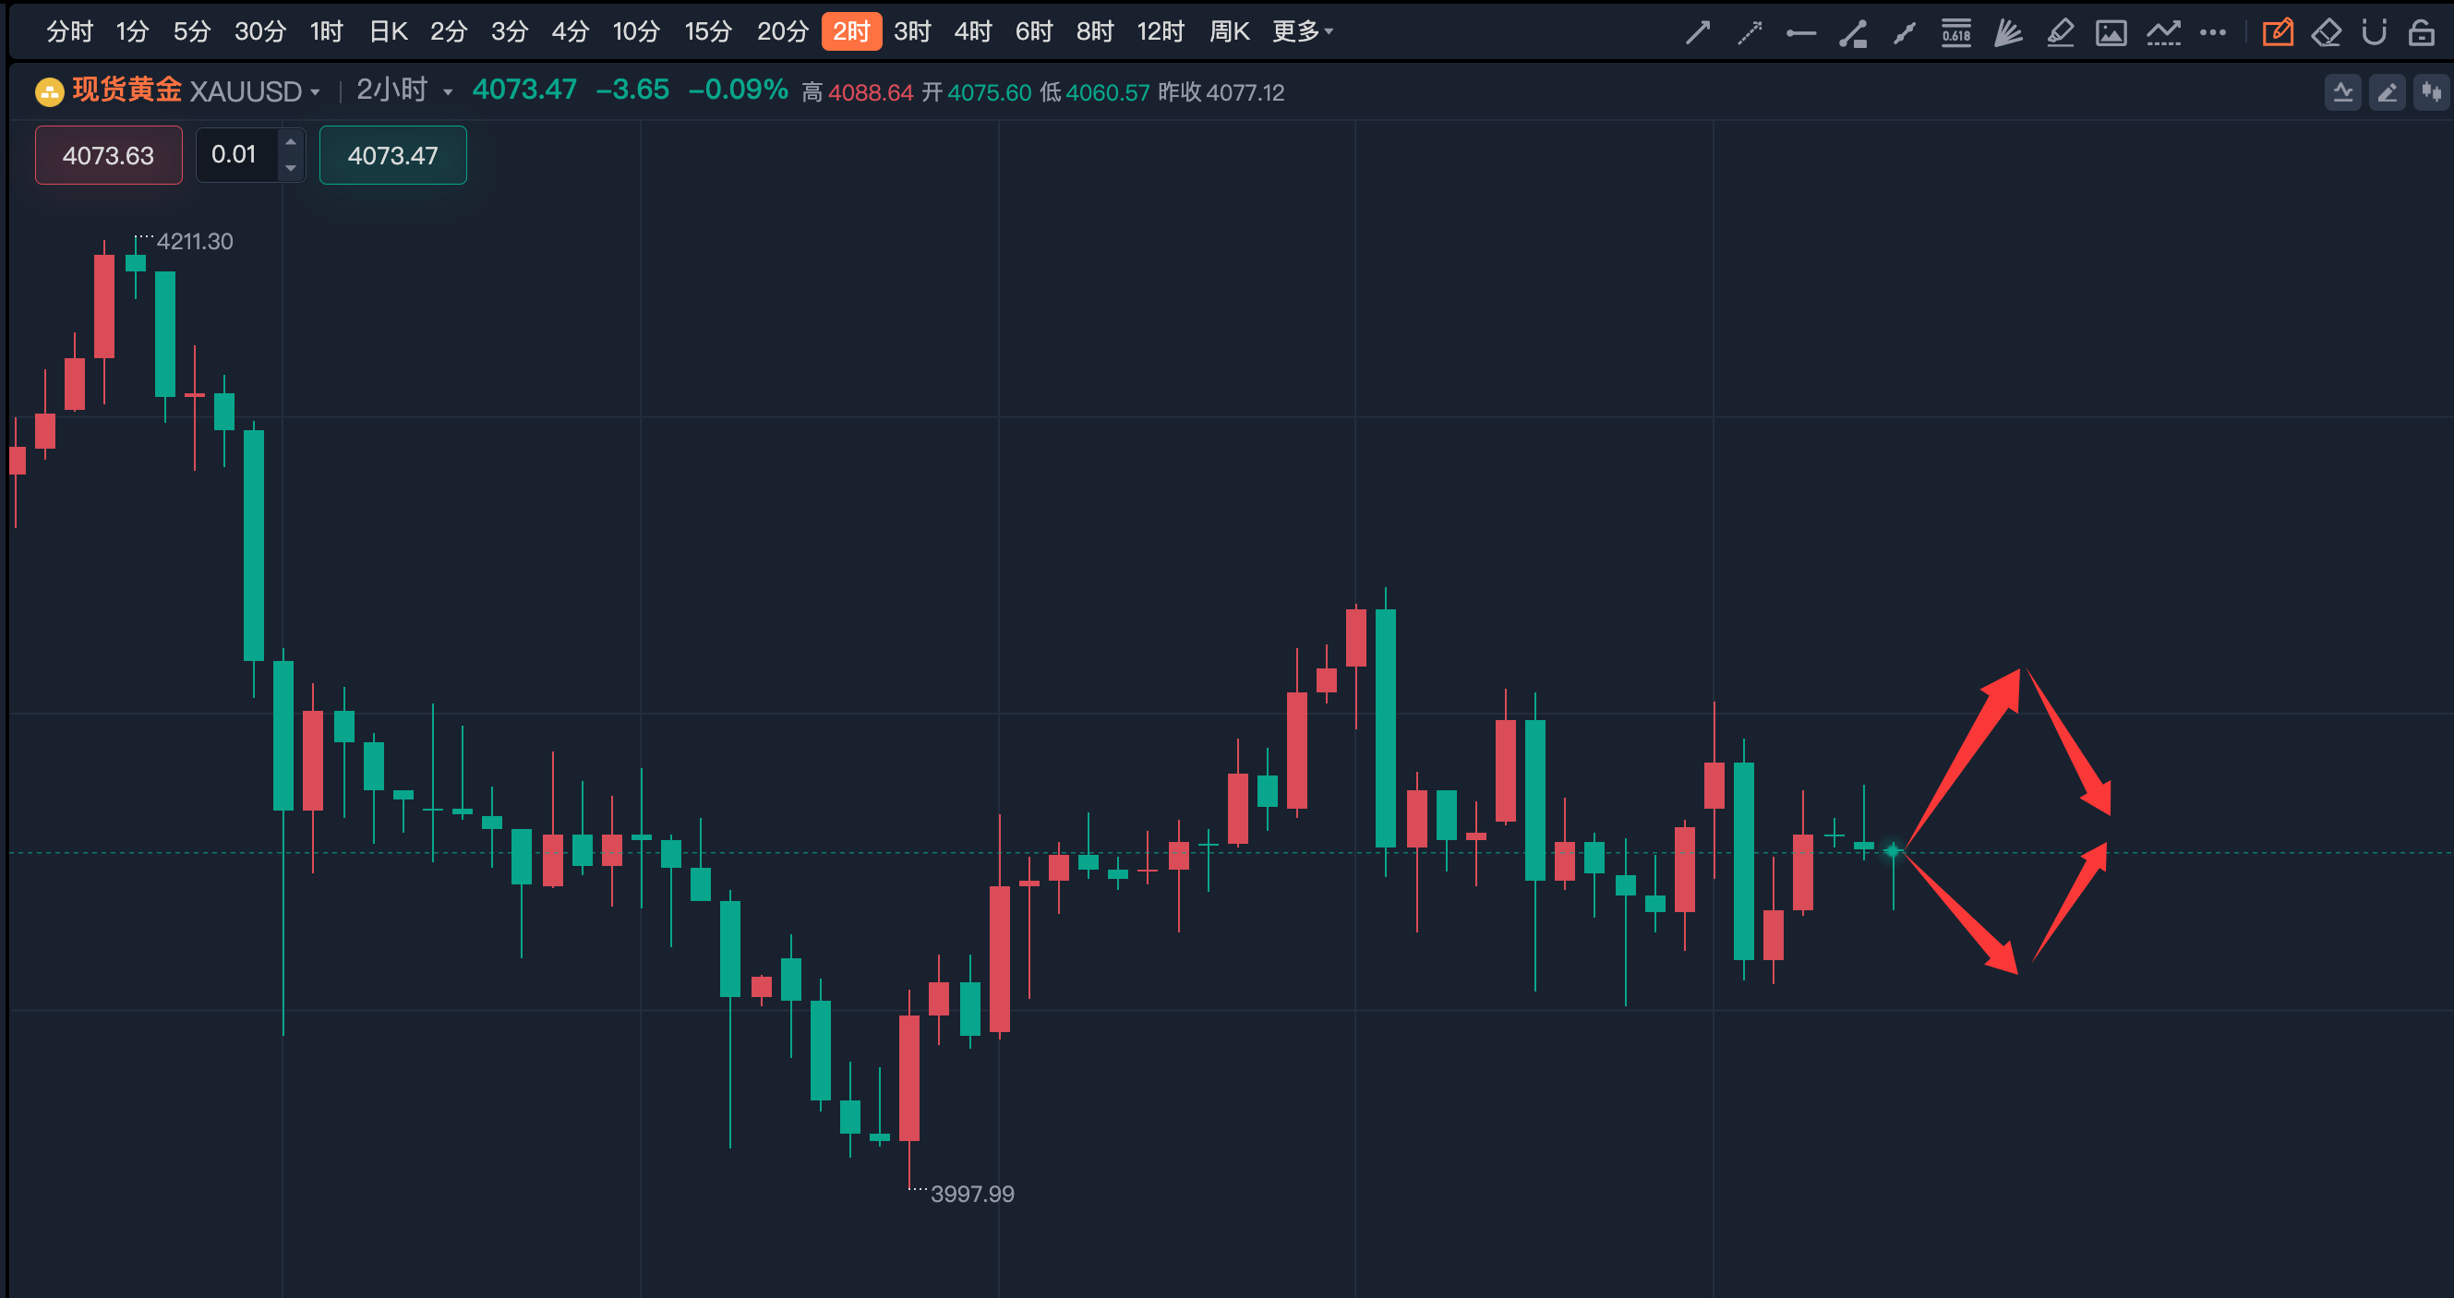Open the insert image tool

[x=2111, y=31]
